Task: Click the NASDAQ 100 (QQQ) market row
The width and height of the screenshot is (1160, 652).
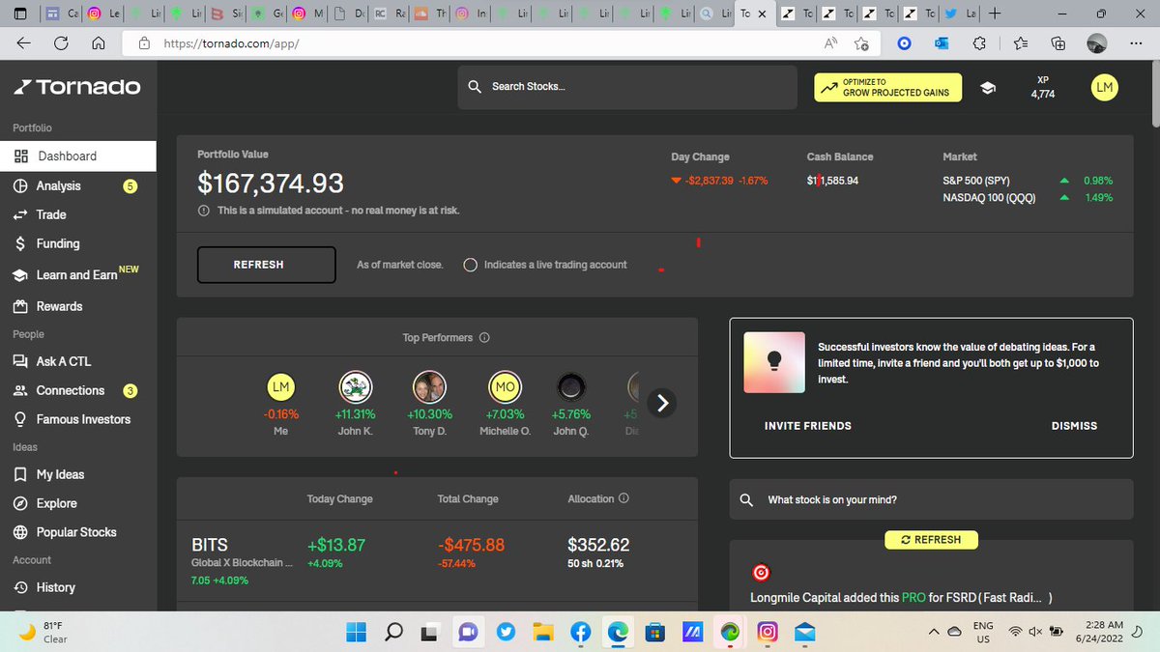Action: pos(1028,198)
